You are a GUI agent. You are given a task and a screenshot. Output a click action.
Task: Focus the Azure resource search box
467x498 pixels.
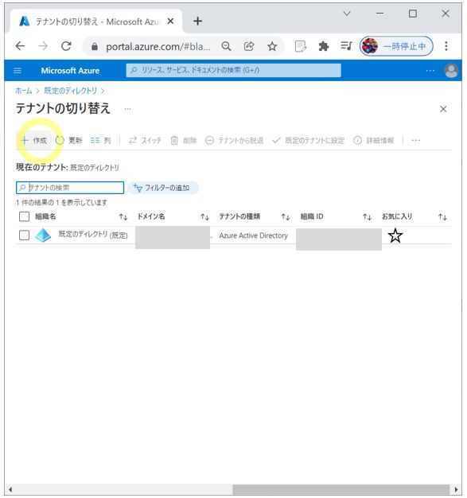pos(234,70)
